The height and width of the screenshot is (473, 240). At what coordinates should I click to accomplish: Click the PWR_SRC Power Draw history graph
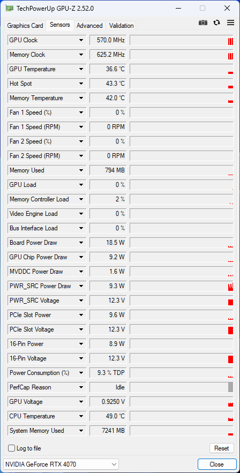[182, 286]
